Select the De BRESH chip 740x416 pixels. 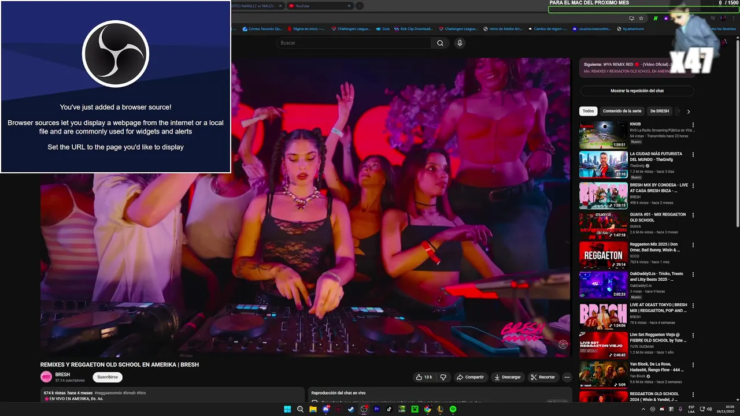[660, 111]
